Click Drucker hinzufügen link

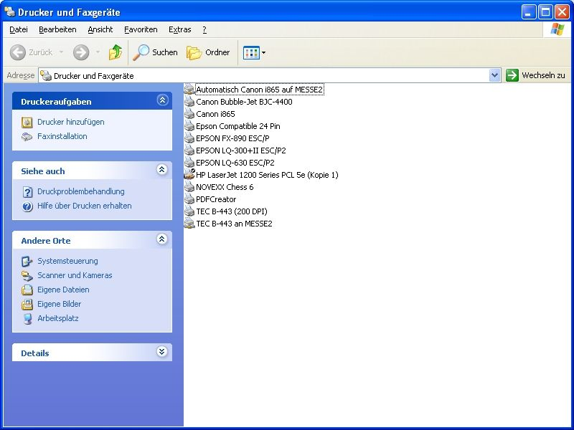pyautogui.click(x=70, y=122)
